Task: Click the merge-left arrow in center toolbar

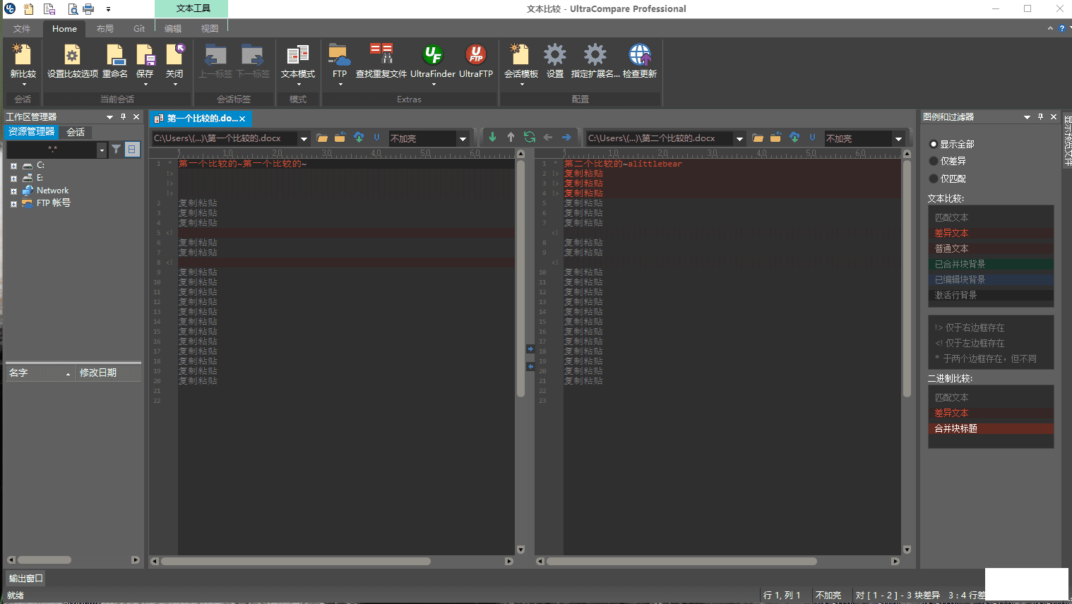Action: click(548, 138)
